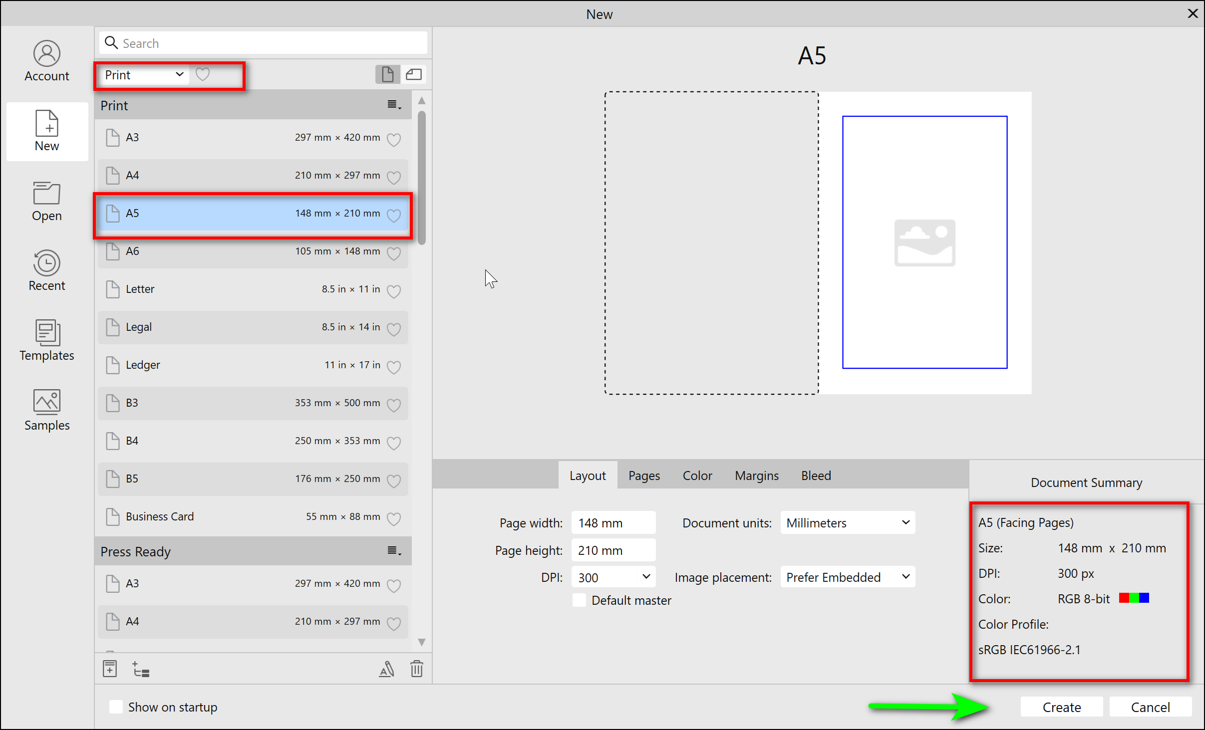1205x730 pixels.
Task: Close the New dialog
Action: [x=1193, y=13]
